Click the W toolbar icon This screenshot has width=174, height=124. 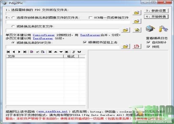79,52
